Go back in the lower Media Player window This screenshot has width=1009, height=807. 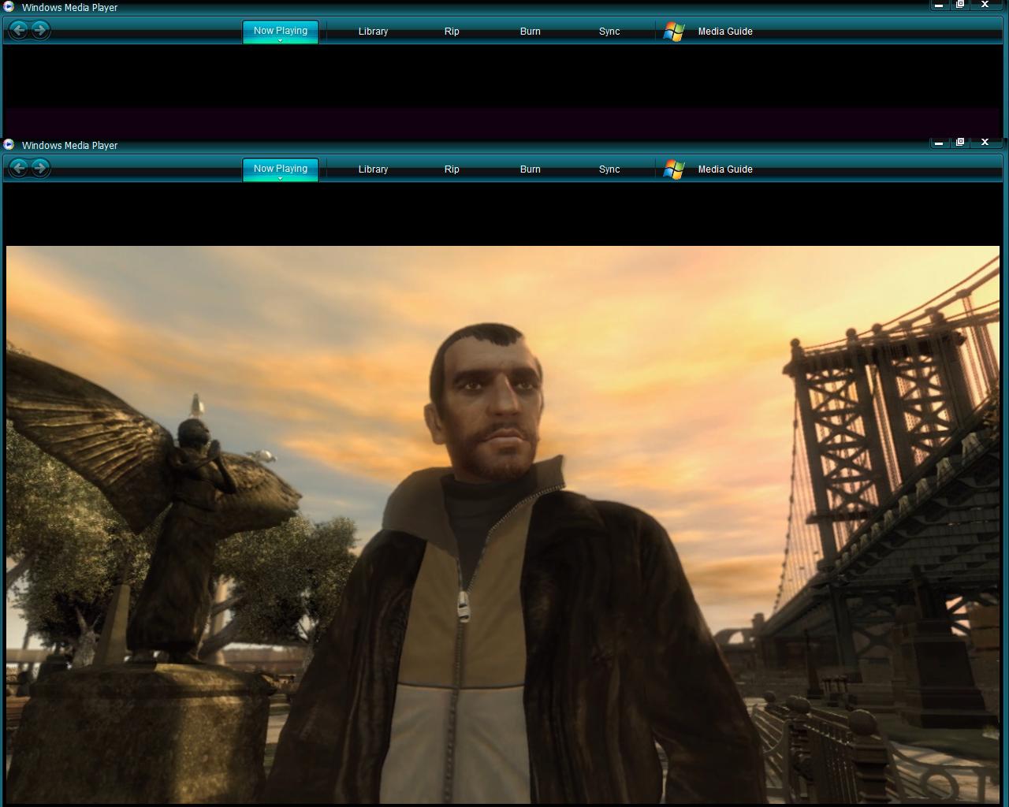19,168
